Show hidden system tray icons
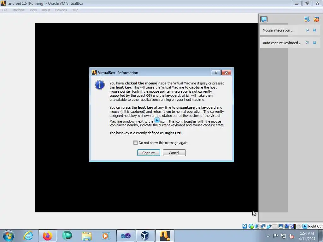The image size is (323, 242). (268, 236)
